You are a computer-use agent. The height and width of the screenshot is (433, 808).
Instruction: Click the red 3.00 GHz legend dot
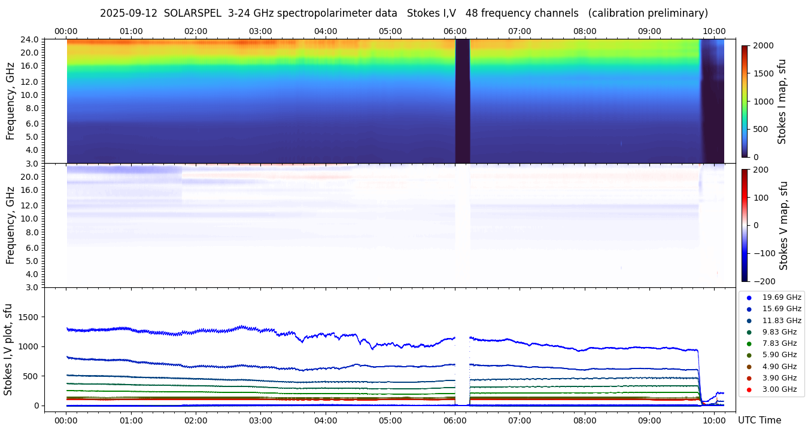coord(749,389)
